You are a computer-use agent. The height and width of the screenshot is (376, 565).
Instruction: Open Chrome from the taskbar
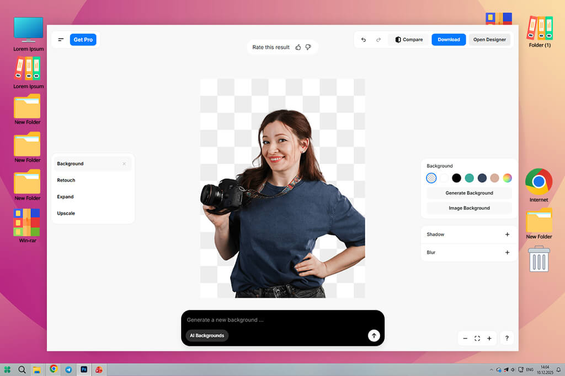(x=54, y=369)
